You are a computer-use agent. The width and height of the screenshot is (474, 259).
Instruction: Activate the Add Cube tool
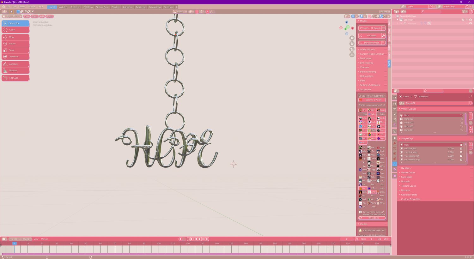15,78
